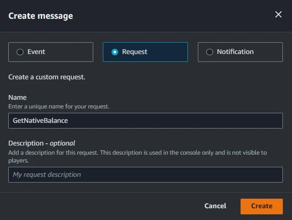Click the Request option label text
The width and height of the screenshot is (292, 220).
pos(135,52)
